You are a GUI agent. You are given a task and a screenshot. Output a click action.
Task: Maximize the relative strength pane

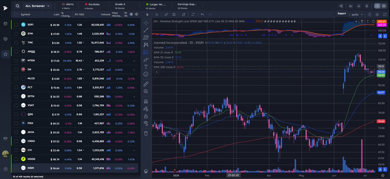pyautogui.click(x=373, y=21)
